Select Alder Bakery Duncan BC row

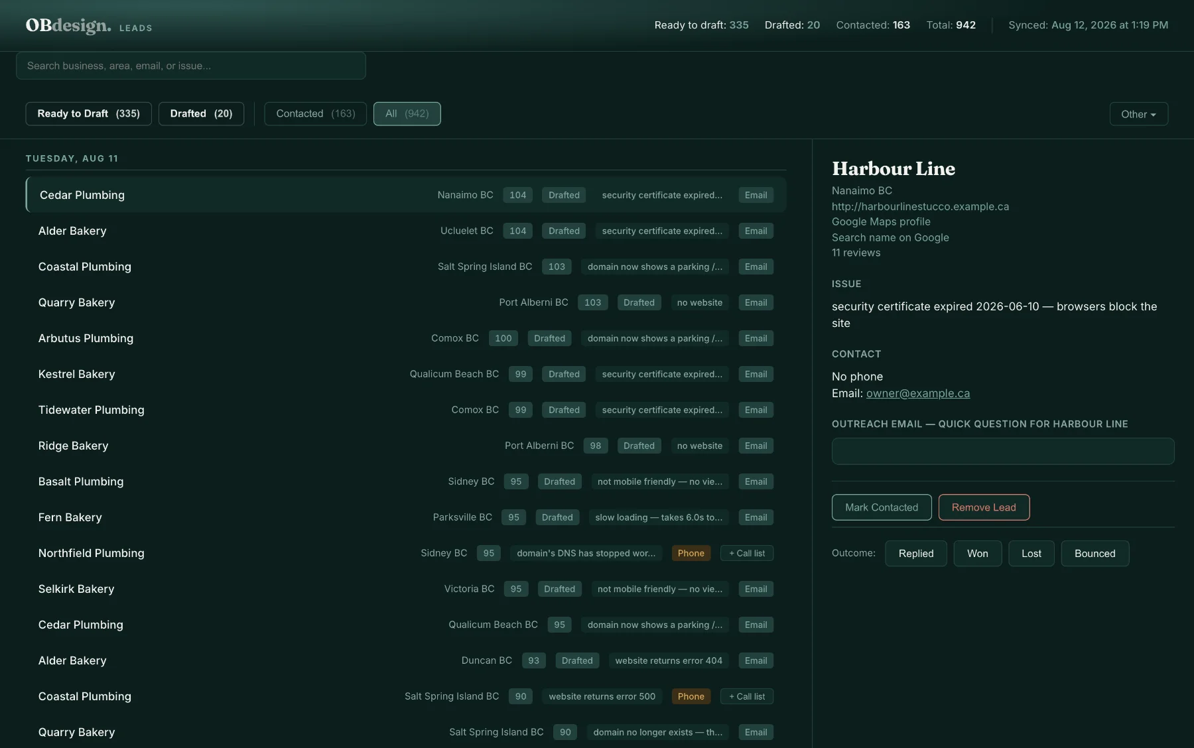point(406,660)
